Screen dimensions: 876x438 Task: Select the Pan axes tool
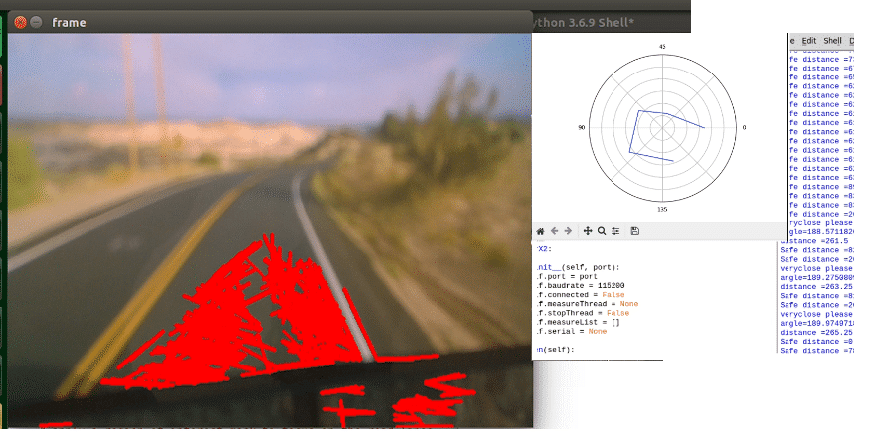point(588,230)
